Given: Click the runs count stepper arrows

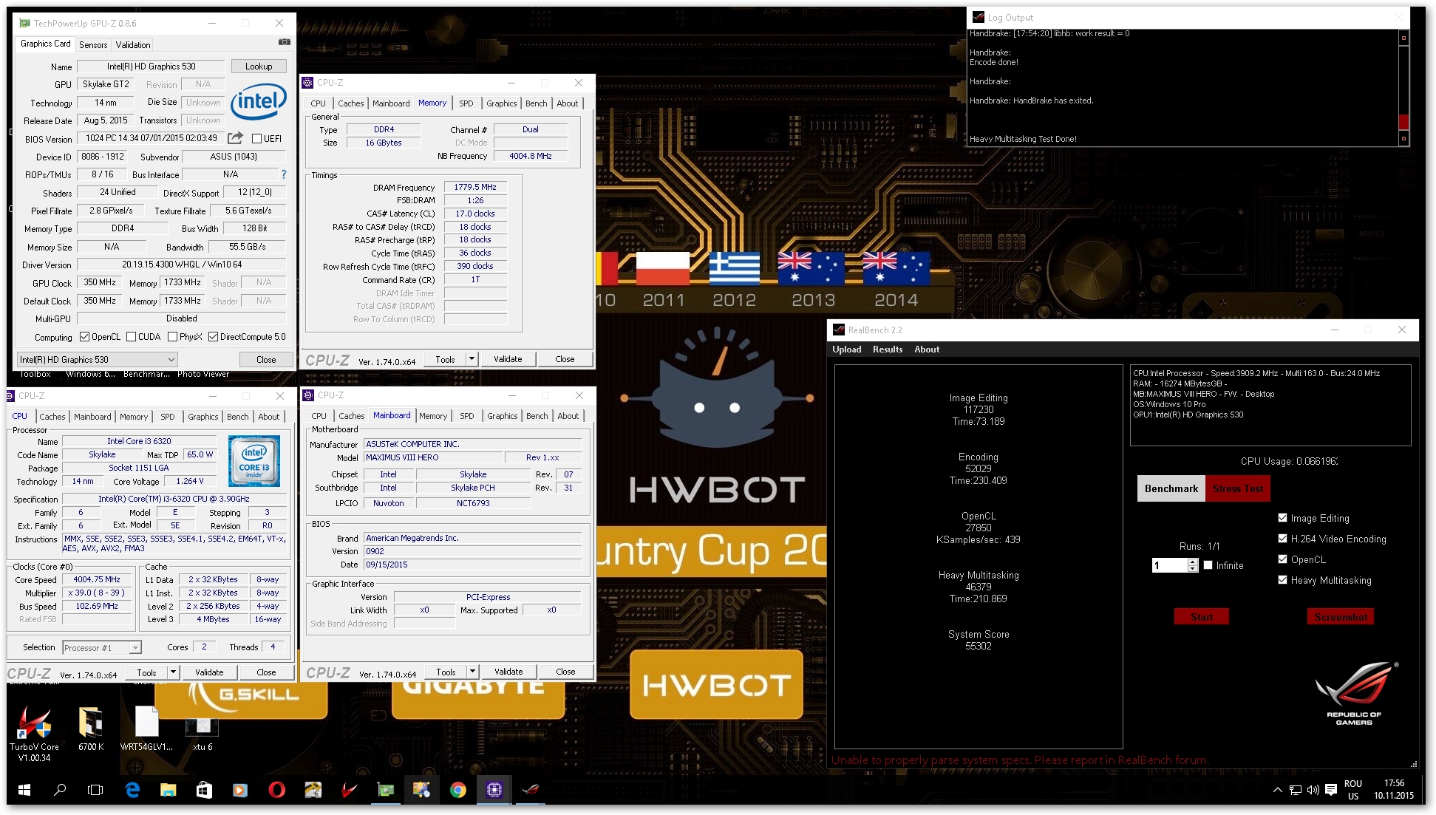Looking at the screenshot, I should tap(1192, 565).
